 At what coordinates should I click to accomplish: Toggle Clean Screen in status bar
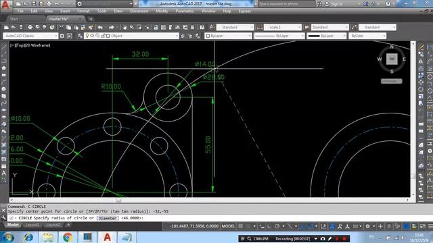[x=422, y=226]
